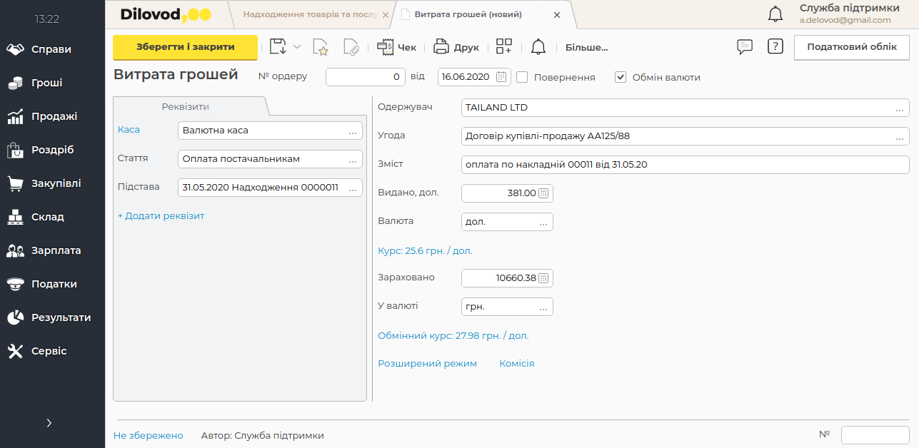The height and width of the screenshot is (448, 919).
Task: Open the calendar picker for the date
Action: pyautogui.click(x=502, y=77)
